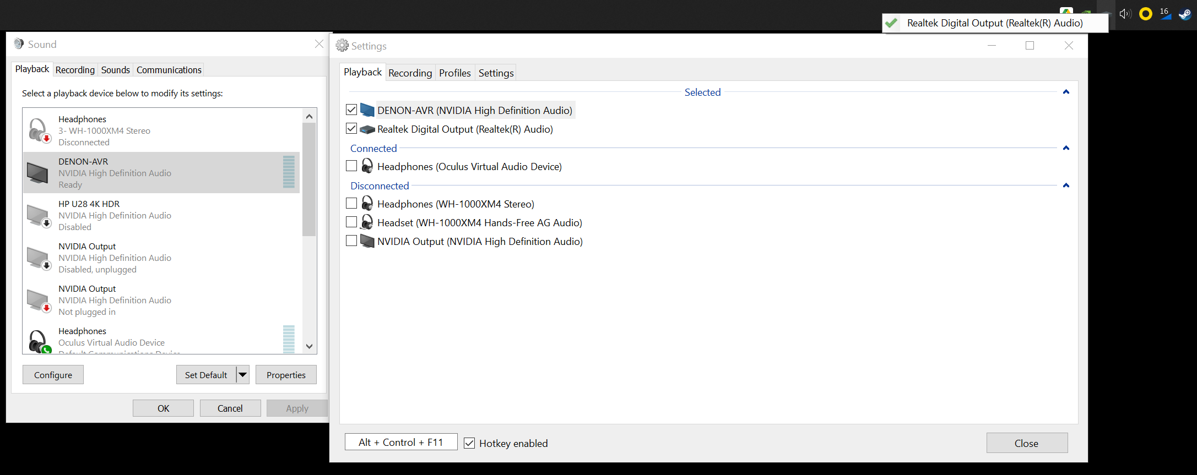Collapse the Connected group
The image size is (1197, 475).
pos(1066,148)
